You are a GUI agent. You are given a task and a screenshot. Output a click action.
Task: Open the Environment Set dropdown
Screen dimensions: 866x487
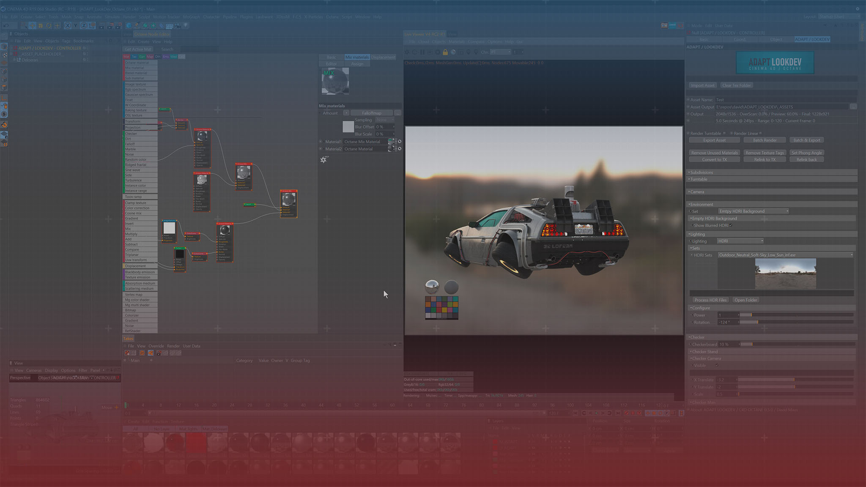click(x=754, y=211)
